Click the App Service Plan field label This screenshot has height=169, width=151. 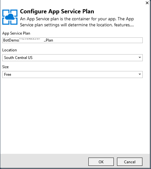click(16, 33)
